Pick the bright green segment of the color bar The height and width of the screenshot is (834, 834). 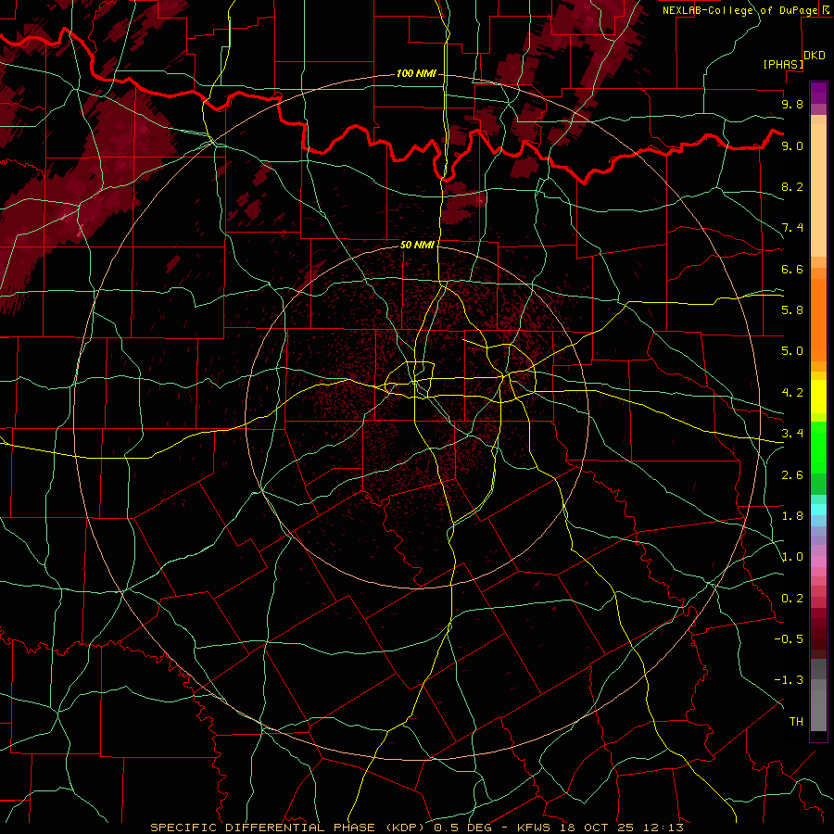818,448
